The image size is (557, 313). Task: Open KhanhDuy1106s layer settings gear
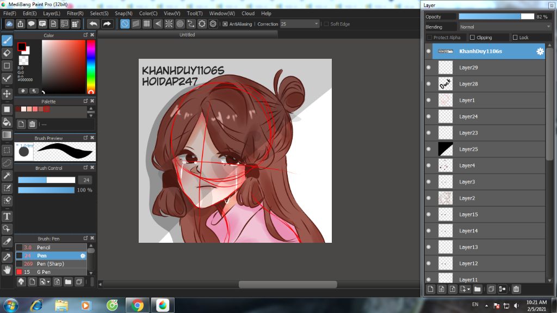(x=540, y=51)
